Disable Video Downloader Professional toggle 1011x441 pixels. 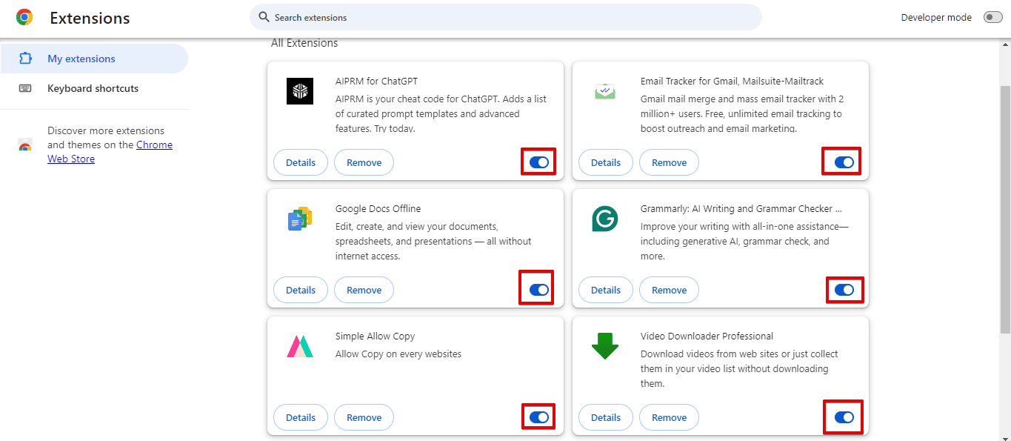pos(844,417)
